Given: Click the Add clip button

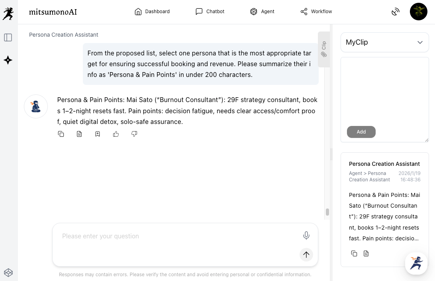Looking at the screenshot, I should [361, 132].
